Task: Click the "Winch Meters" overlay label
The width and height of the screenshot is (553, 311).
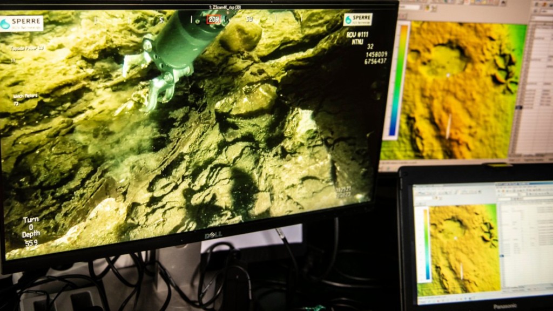Action: click(x=25, y=96)
